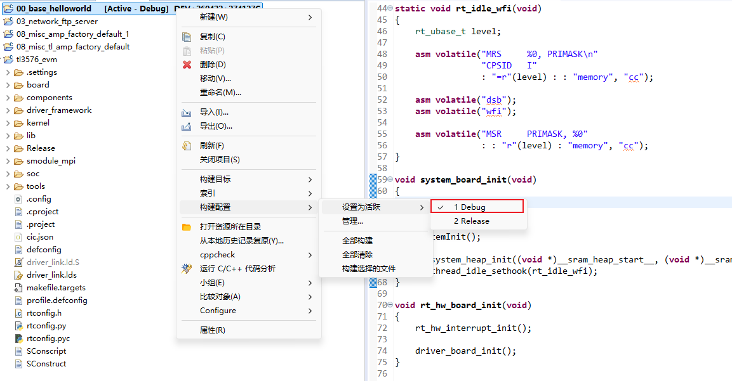Click the makefile.targets file icon

click(18, 288)
